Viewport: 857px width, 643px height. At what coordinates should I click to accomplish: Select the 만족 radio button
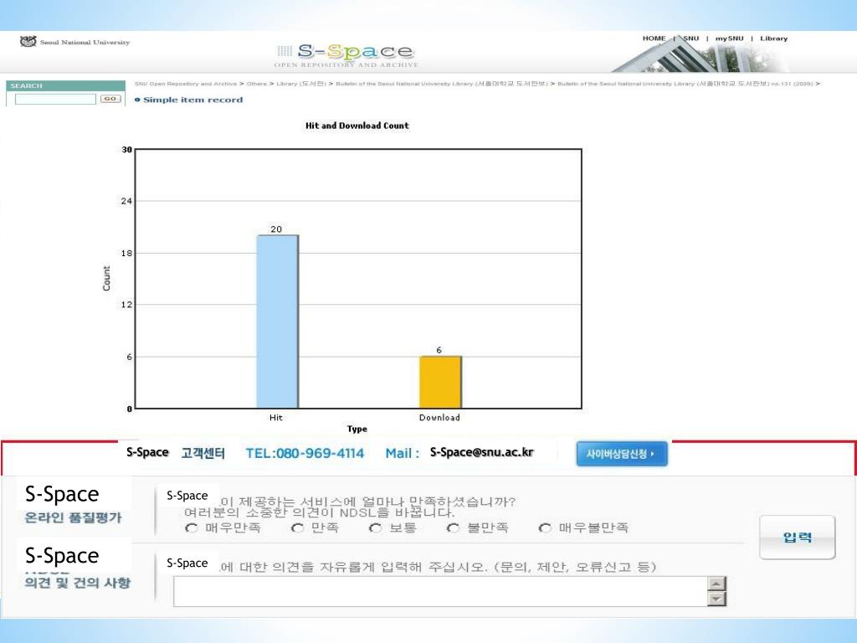297,527
